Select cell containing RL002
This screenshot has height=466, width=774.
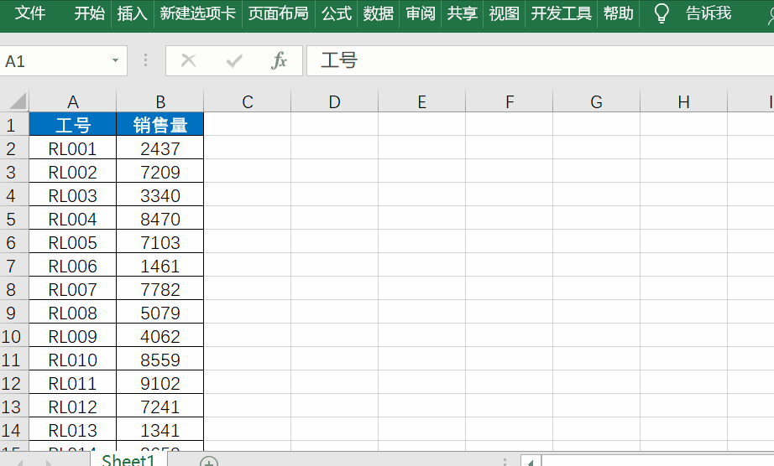pyautogui.click(x=72, y=173)
